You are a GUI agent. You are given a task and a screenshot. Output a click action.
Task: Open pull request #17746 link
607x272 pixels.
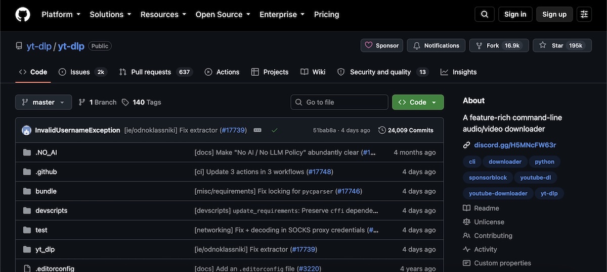(x=349, y=191)
